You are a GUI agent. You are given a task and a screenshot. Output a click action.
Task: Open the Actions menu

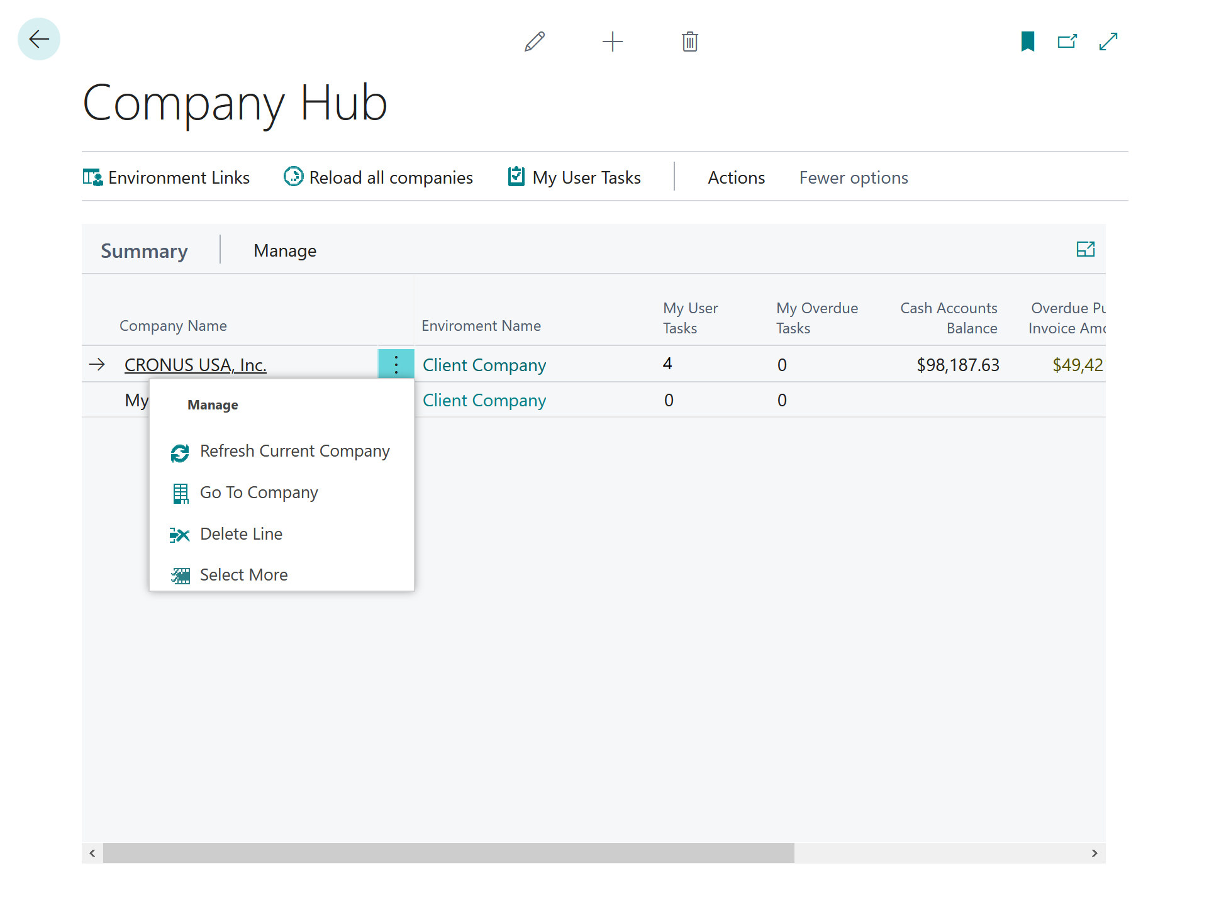(736, 177)
